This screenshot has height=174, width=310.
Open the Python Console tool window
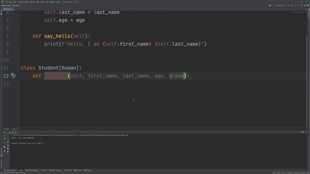coord(55,170)
